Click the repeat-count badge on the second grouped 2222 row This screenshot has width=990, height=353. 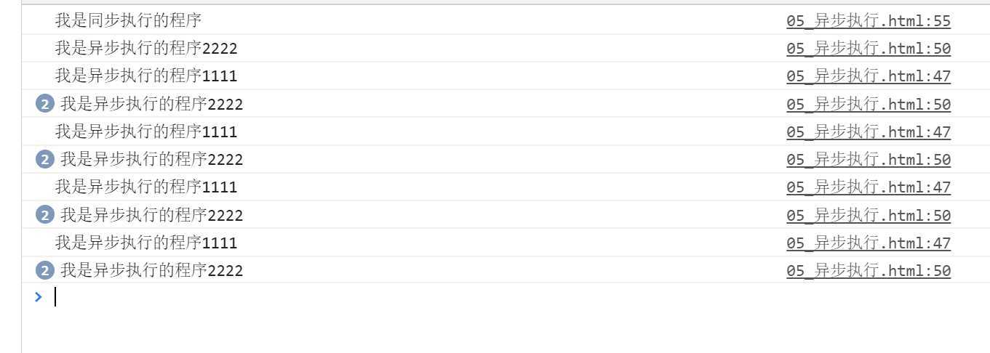pos(44,160)
